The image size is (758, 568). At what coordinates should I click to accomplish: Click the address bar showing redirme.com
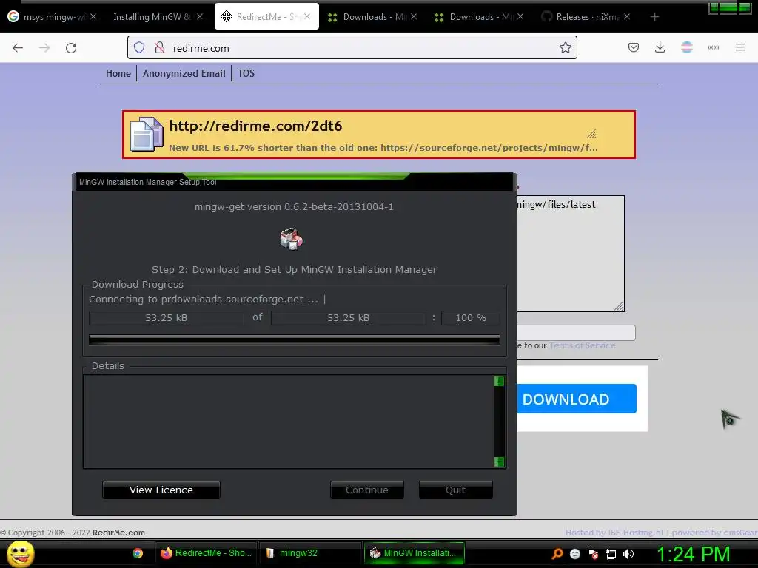352,47
